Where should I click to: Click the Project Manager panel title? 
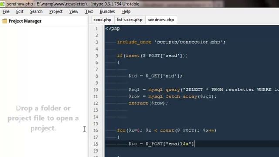point(25,21)
